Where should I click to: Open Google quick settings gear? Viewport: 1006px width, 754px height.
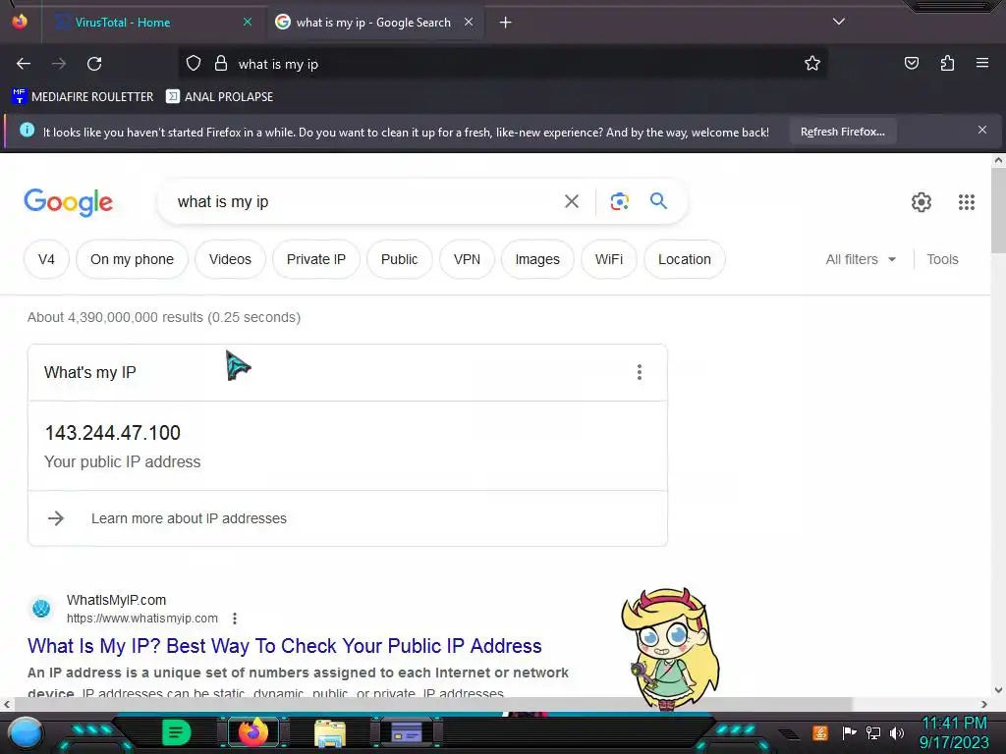[922, 202]
